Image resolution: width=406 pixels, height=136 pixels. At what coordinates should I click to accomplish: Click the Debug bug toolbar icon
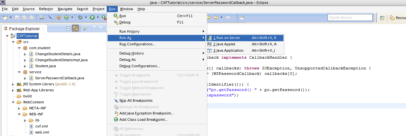coord(80,17)
